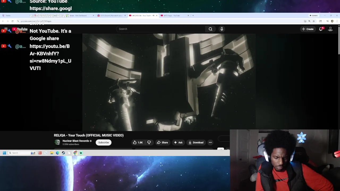Activate voice search microphone icon

pyautogui.click(x=222, y=29)
